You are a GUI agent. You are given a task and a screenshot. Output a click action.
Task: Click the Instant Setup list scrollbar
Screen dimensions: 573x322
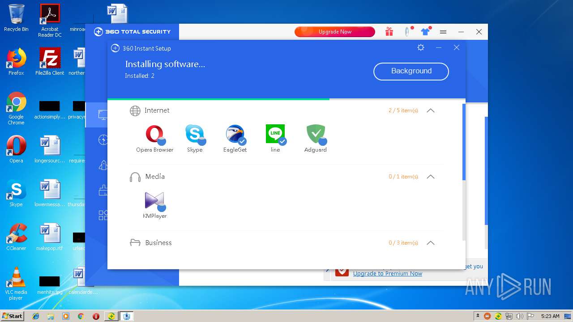(464, 142)
